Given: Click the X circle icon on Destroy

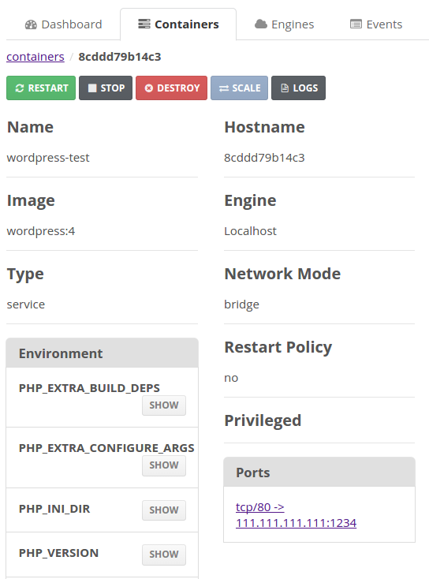Looking at the screenshot, I should click(149, 88).
